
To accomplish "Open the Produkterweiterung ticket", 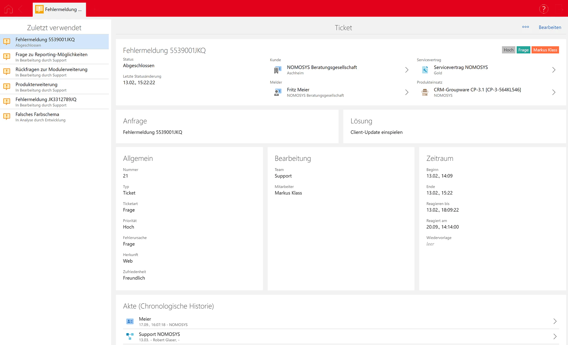I will (54, 87).
